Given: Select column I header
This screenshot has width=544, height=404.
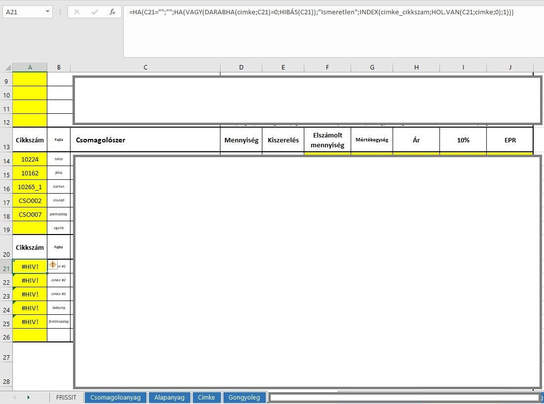Looking at the screenshot, I should [463, 67].
